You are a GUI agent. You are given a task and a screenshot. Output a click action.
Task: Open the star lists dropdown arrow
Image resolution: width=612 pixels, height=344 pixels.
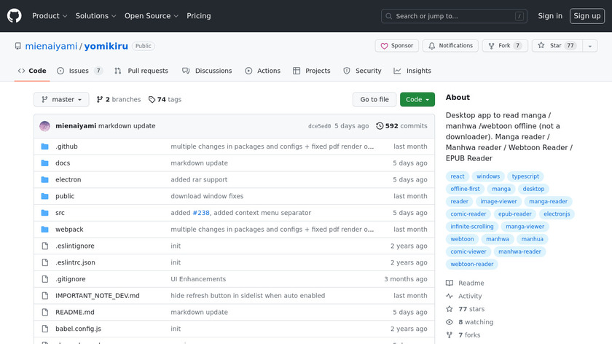pyautogui.click(x=590, y=46)
